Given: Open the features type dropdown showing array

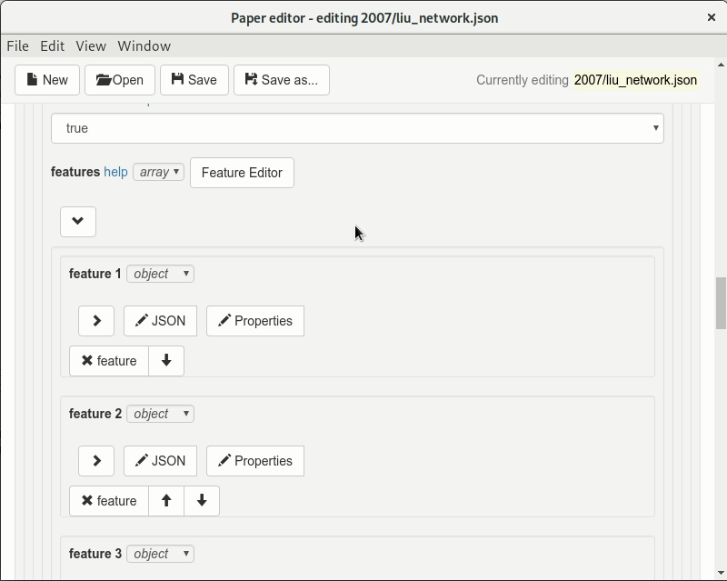Looking at the screenshot, I should tap(158, 172).
